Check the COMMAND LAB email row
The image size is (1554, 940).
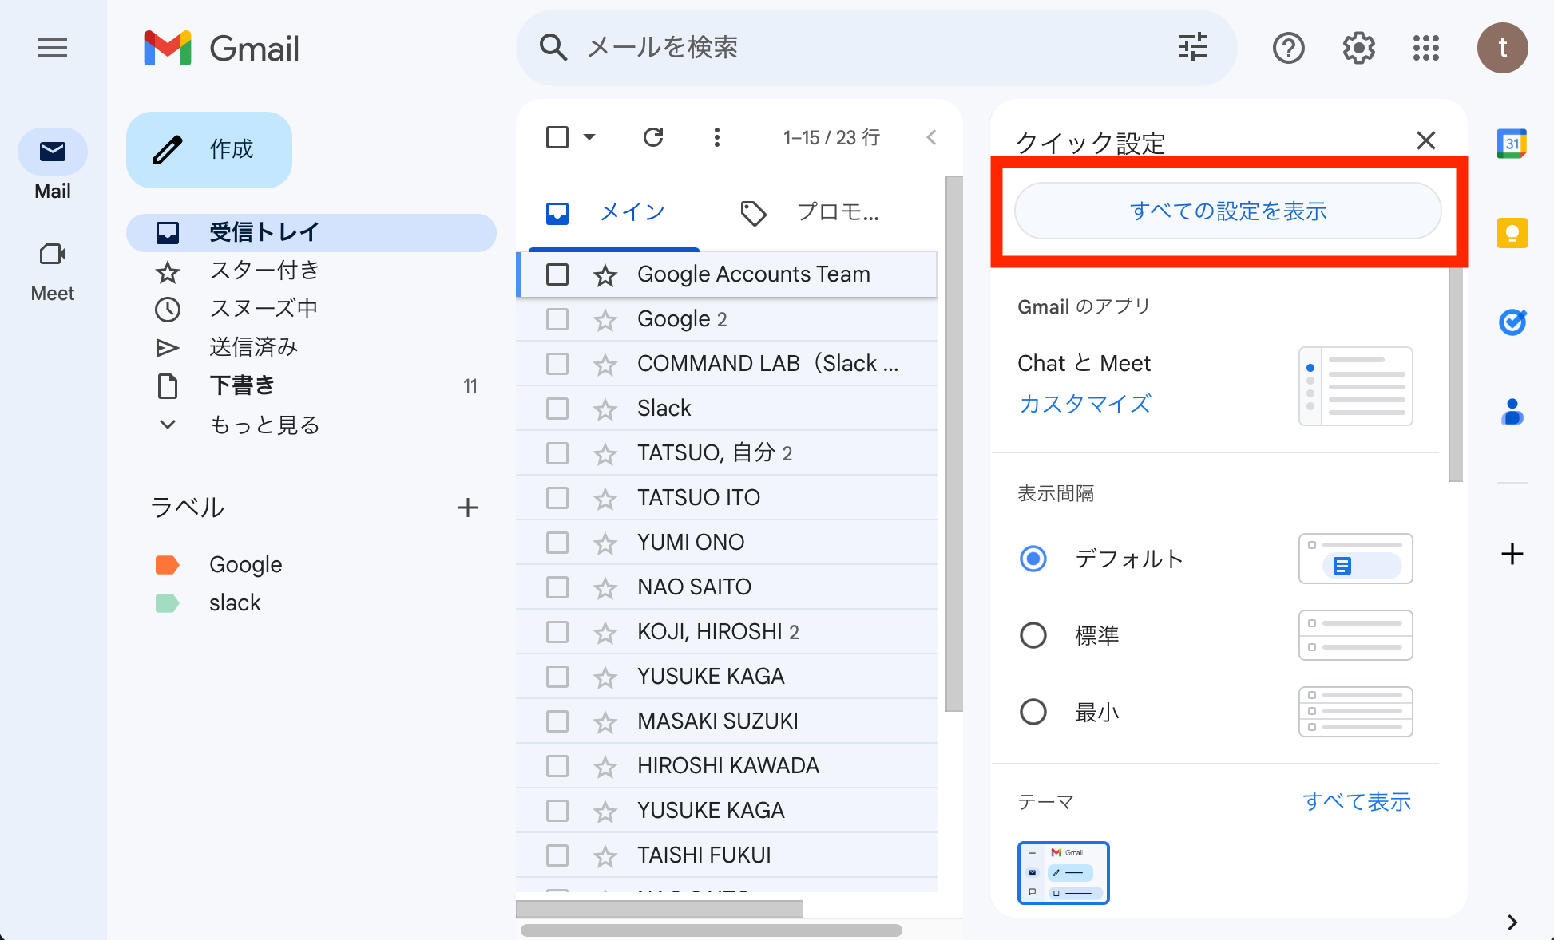pyautogui.click(x=557, y=364)
